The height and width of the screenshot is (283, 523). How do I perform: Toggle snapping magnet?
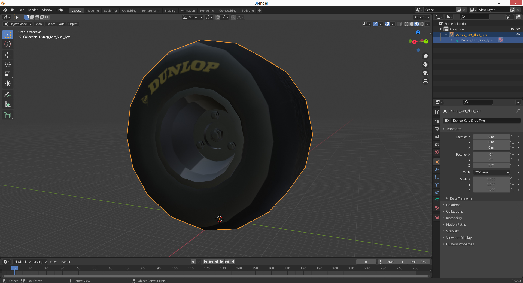coord(217,17)
